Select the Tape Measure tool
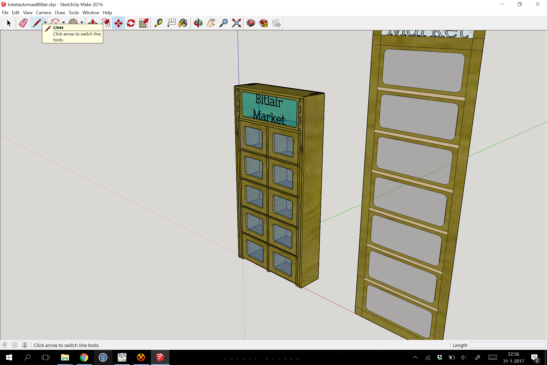This screenshot has width=547, height=365. tap(159, 23)
